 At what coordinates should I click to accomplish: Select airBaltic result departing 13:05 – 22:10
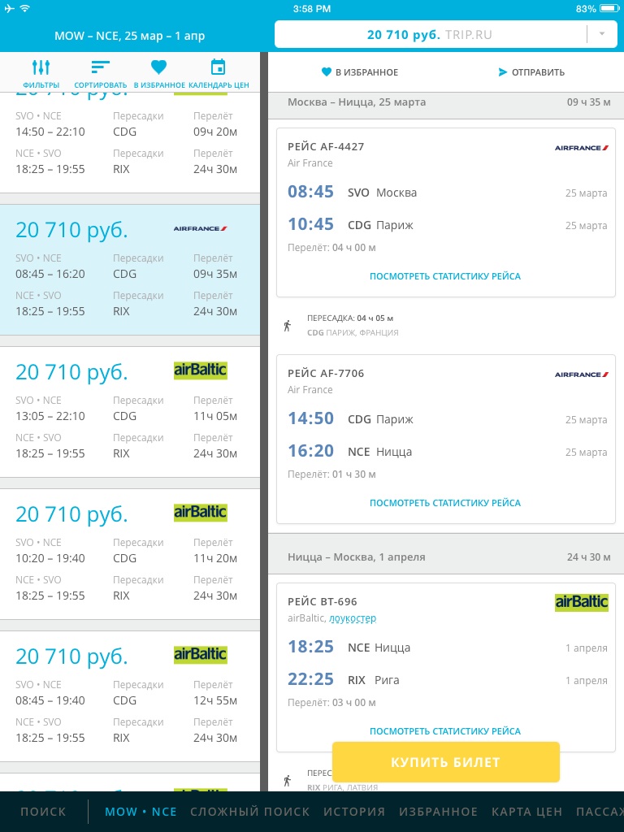click(130, 412)
